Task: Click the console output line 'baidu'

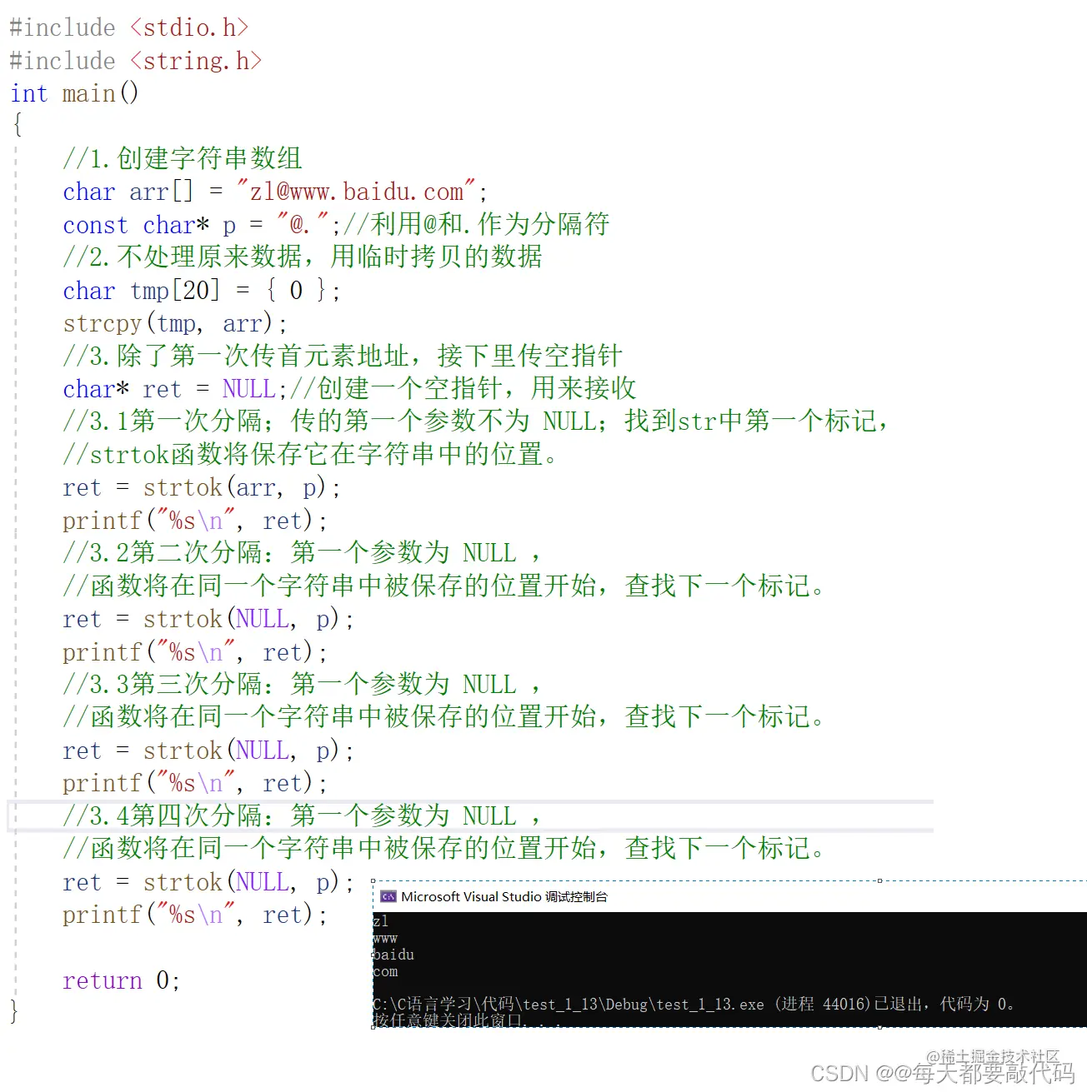Action: 393,955
